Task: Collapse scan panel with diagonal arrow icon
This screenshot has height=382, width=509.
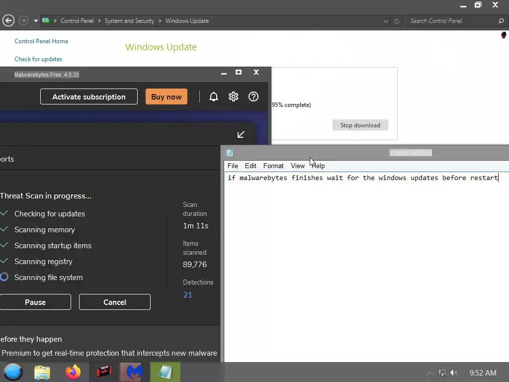Action: (241, 134)
